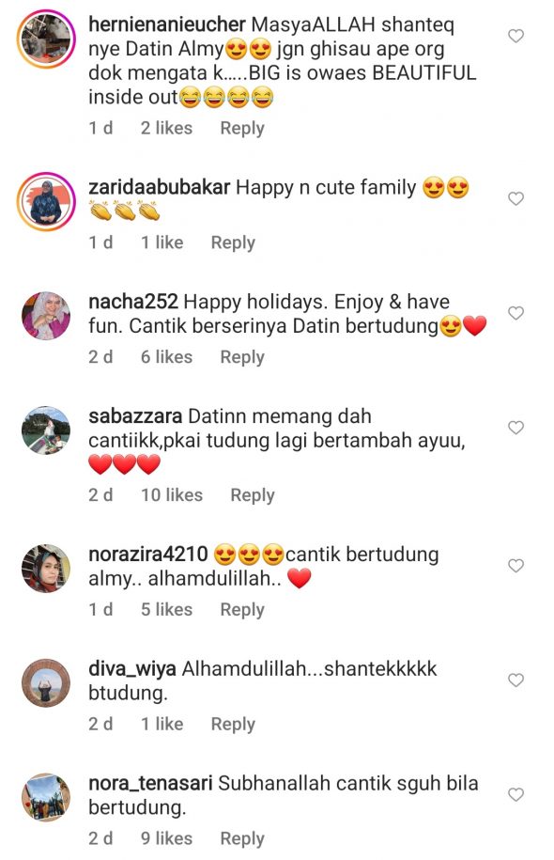Viewport: 554px width, 860px height.
Task: Reply to sabazzara's comment
Action: (x=252, y=495)
